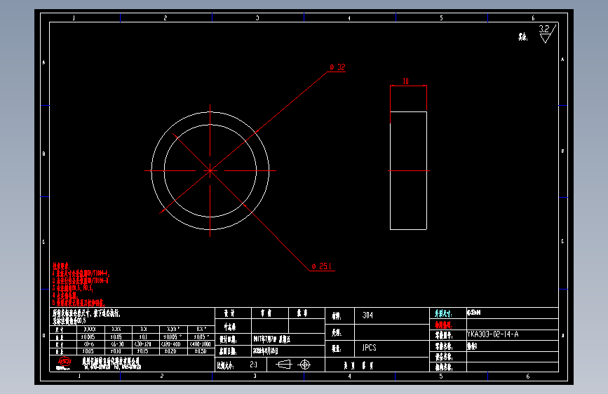This screenshot has width=608, height=394.
Task: Click the Ø 25.1 diameter dimension label
Action: [321, 266]
